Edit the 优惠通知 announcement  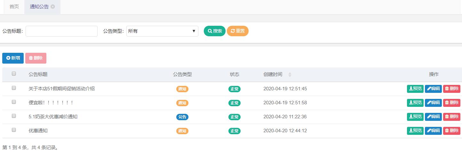(x=433, y=131)
